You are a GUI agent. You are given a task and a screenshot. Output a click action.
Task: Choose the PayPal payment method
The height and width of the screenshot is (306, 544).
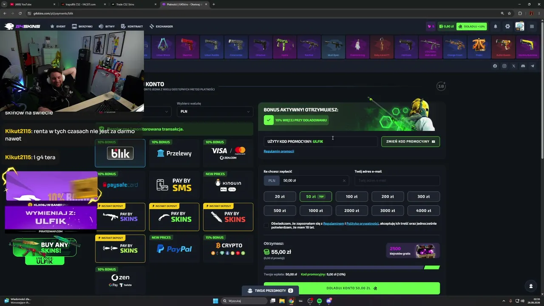(x=174, y=249)
